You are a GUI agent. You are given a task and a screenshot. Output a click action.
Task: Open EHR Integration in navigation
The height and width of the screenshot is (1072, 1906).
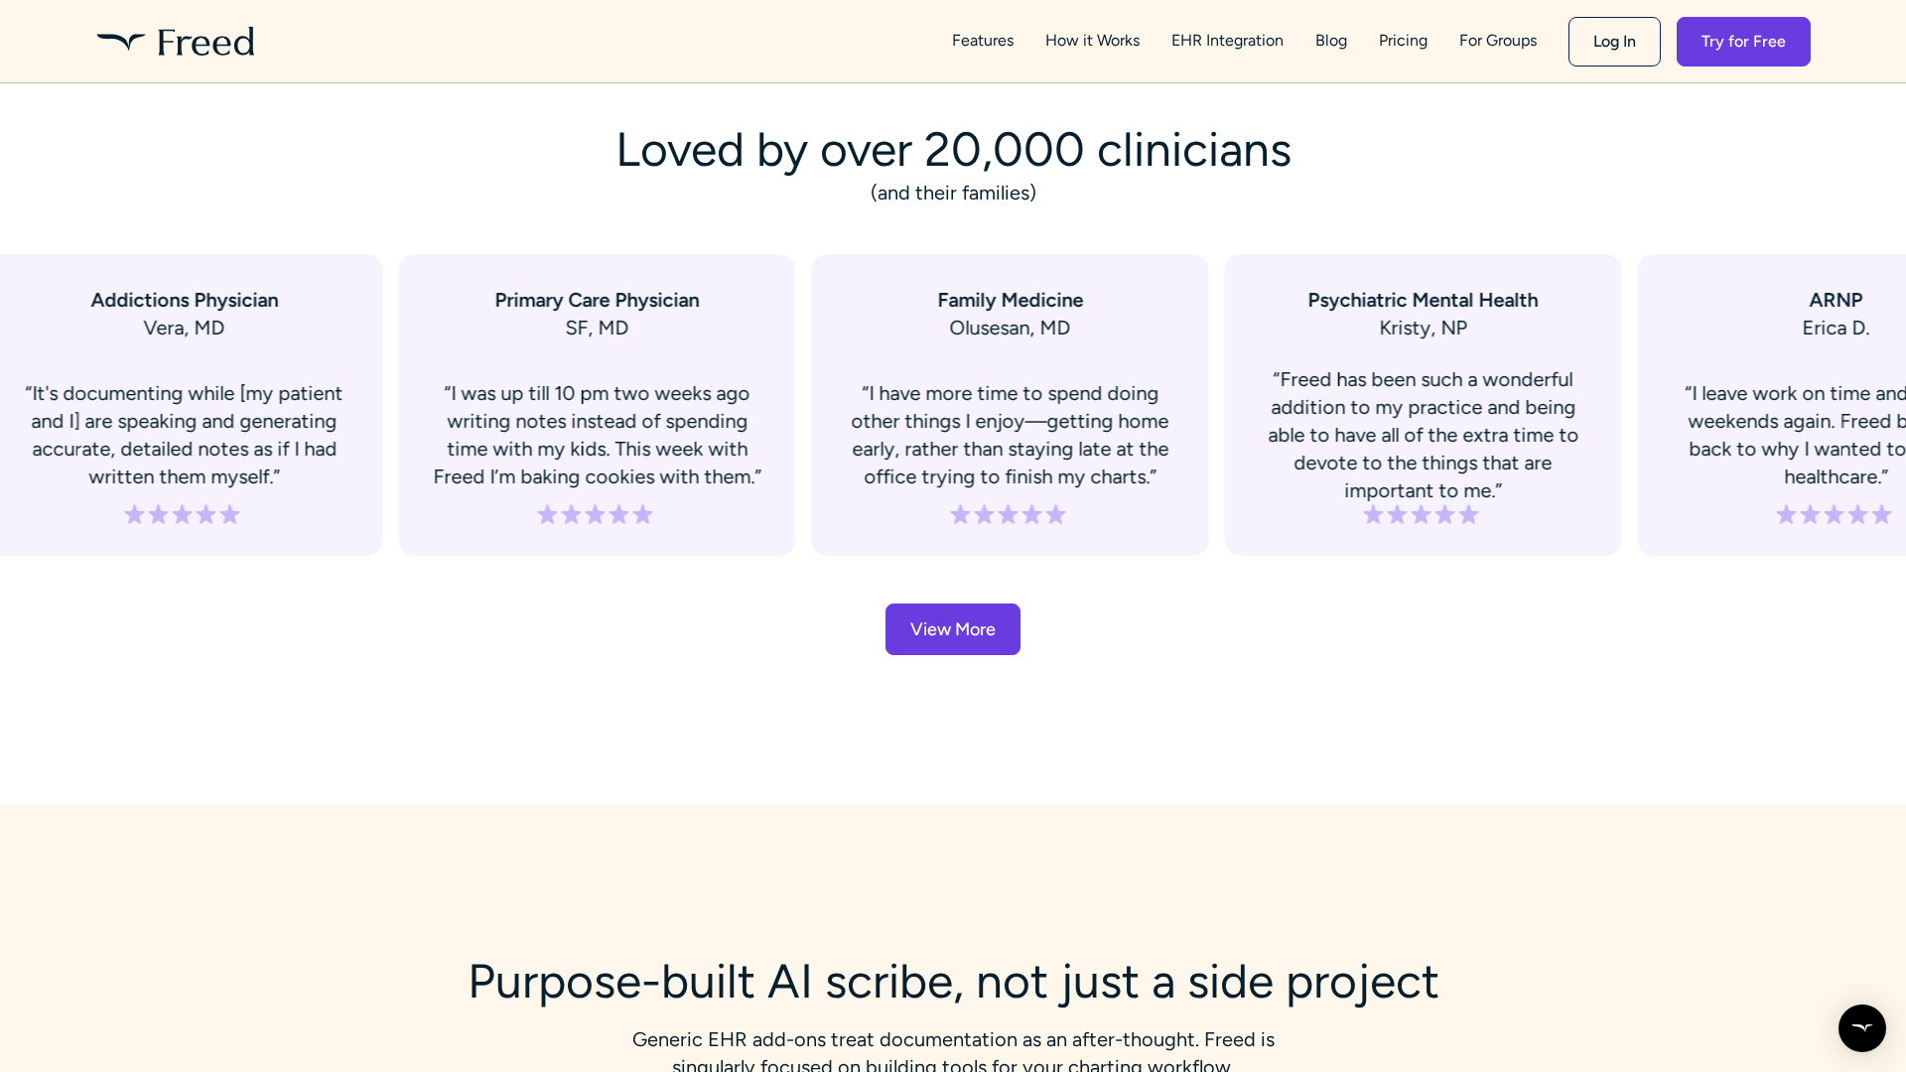click(1227, 41)
